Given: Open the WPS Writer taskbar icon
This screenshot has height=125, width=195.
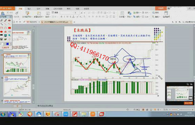Looking at the screenshot, I should coord(66,114).
